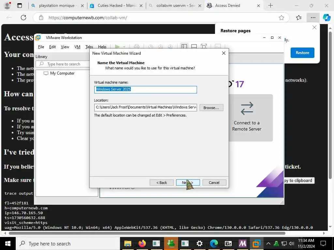334x250 pixels.
Task: Open Microsoft Edge taskbar icon
Action: [214, 243]
